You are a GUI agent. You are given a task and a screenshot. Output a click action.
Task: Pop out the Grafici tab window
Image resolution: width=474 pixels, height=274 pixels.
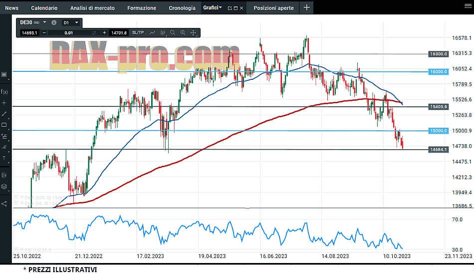click(x=230, y=8)
